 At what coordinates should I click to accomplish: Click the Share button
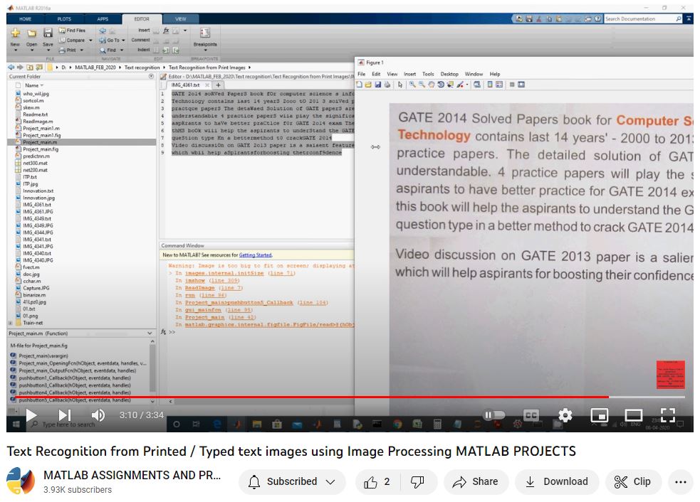pos(476,481)
